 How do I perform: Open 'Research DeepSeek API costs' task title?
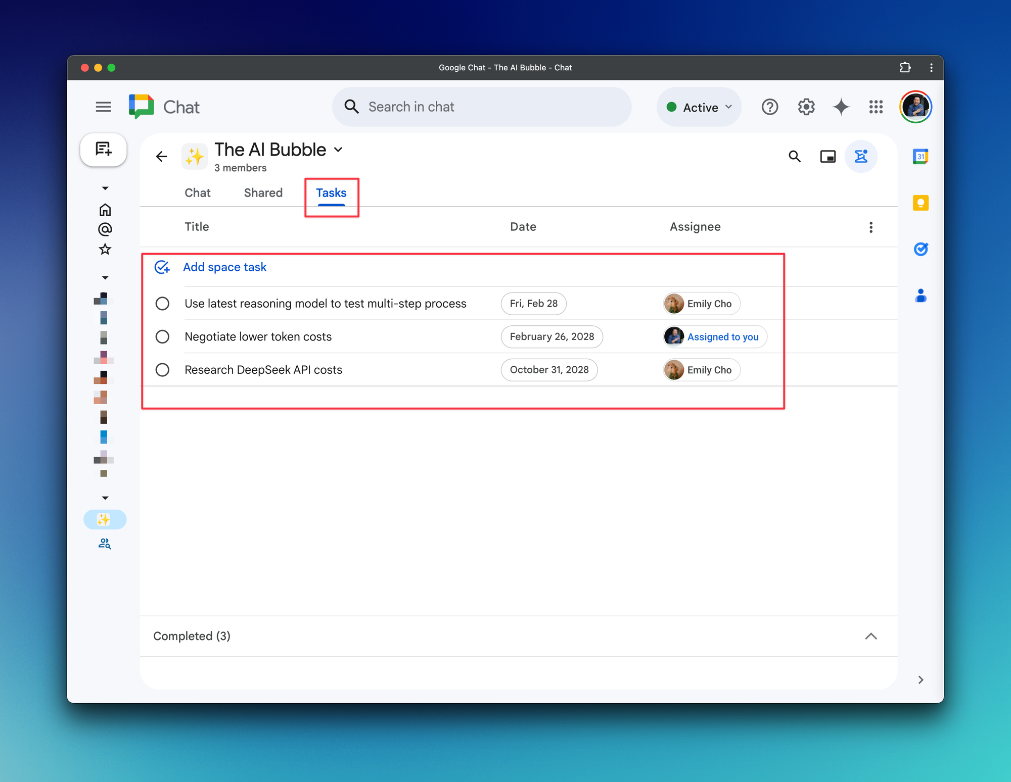pyautogui.click(x=263, y=370)
